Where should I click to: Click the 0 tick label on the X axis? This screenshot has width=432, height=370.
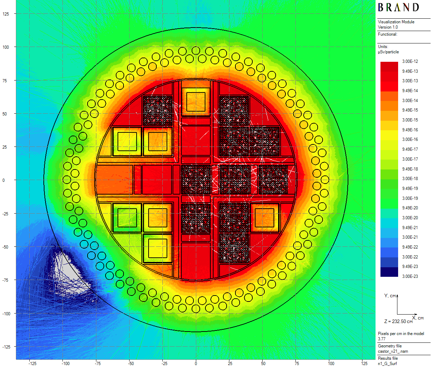(x=196, y=364)
